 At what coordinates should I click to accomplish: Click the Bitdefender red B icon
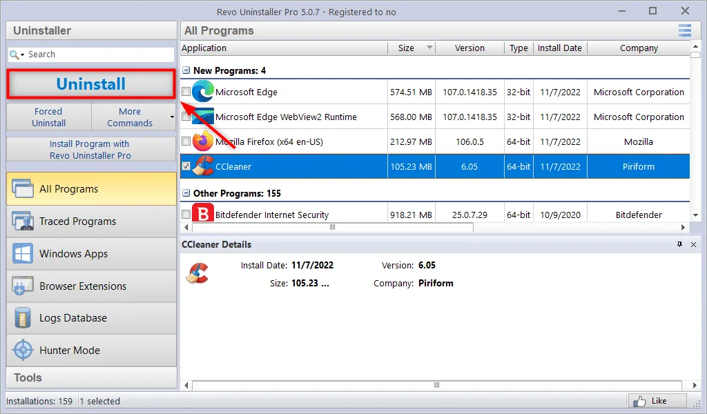(202, 213)
